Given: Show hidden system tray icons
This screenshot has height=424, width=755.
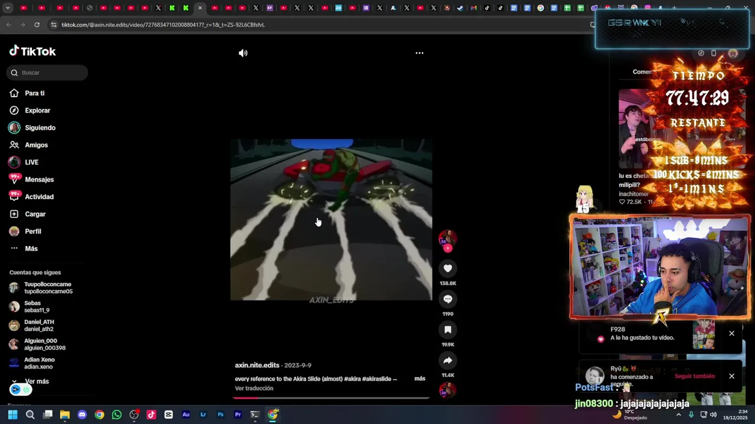Looking at the screenshot, I should click(678, 415).
